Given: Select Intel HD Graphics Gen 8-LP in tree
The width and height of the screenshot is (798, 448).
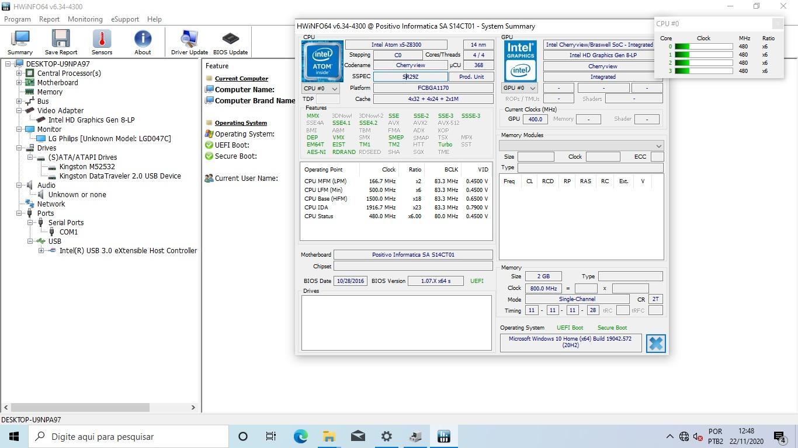Looking at the screenshot, I should click(x=91, y=120).
